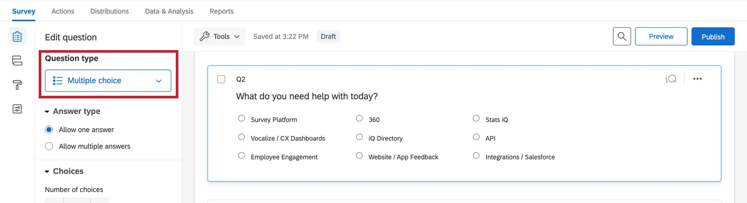747x203 pixels.
Task: Select Allow multiple answers option
Action: tap(49, 146)
